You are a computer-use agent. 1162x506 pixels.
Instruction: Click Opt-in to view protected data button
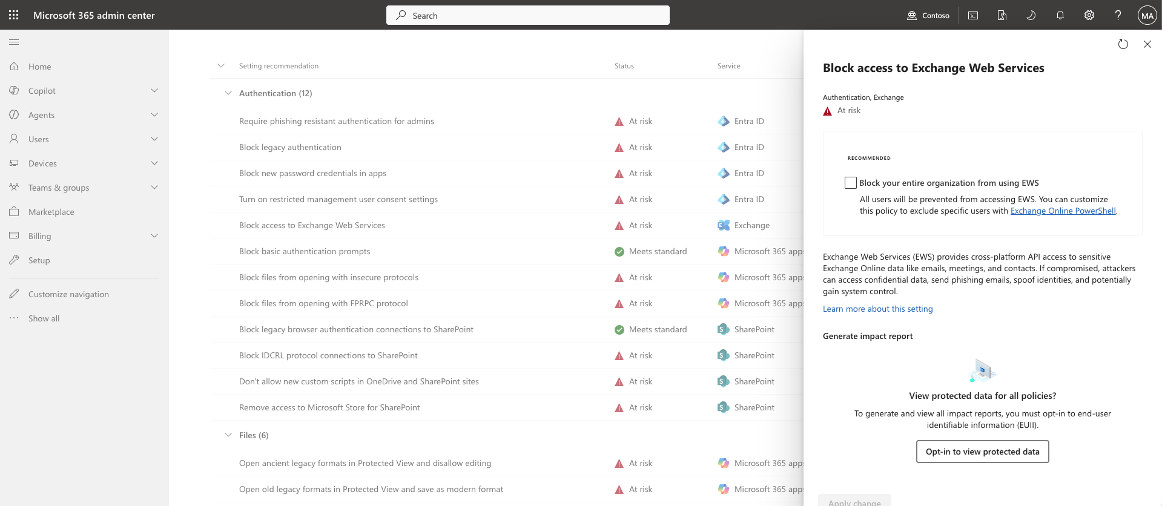[x=983, y=452]
